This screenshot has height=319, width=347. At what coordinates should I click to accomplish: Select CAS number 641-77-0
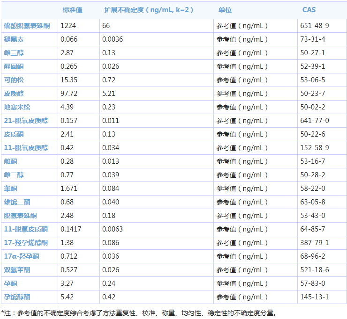(x=315, y=121)
